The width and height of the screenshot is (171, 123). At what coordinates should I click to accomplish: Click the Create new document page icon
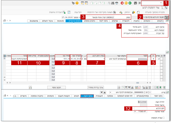(138, 12)
